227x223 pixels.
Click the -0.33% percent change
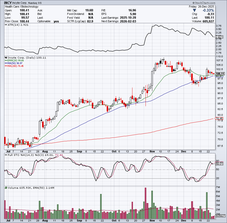[x=208, y=10]
